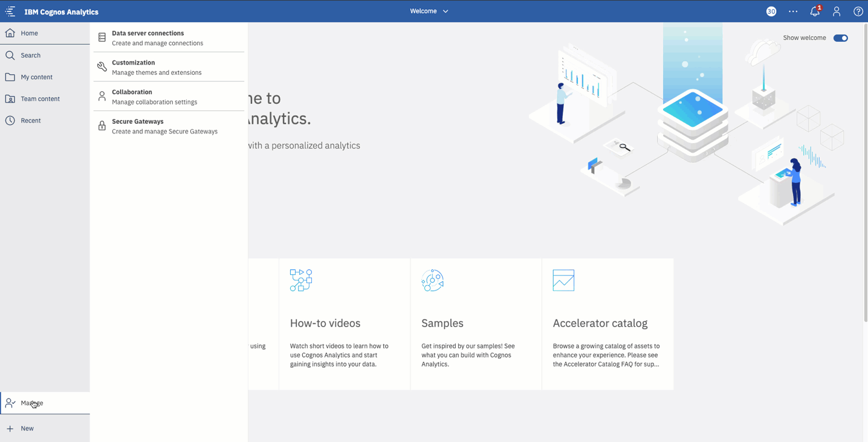Collapse the navigation menu hamburger icon
This screenshot has width=868, height=442.
[x=10, y=11]
